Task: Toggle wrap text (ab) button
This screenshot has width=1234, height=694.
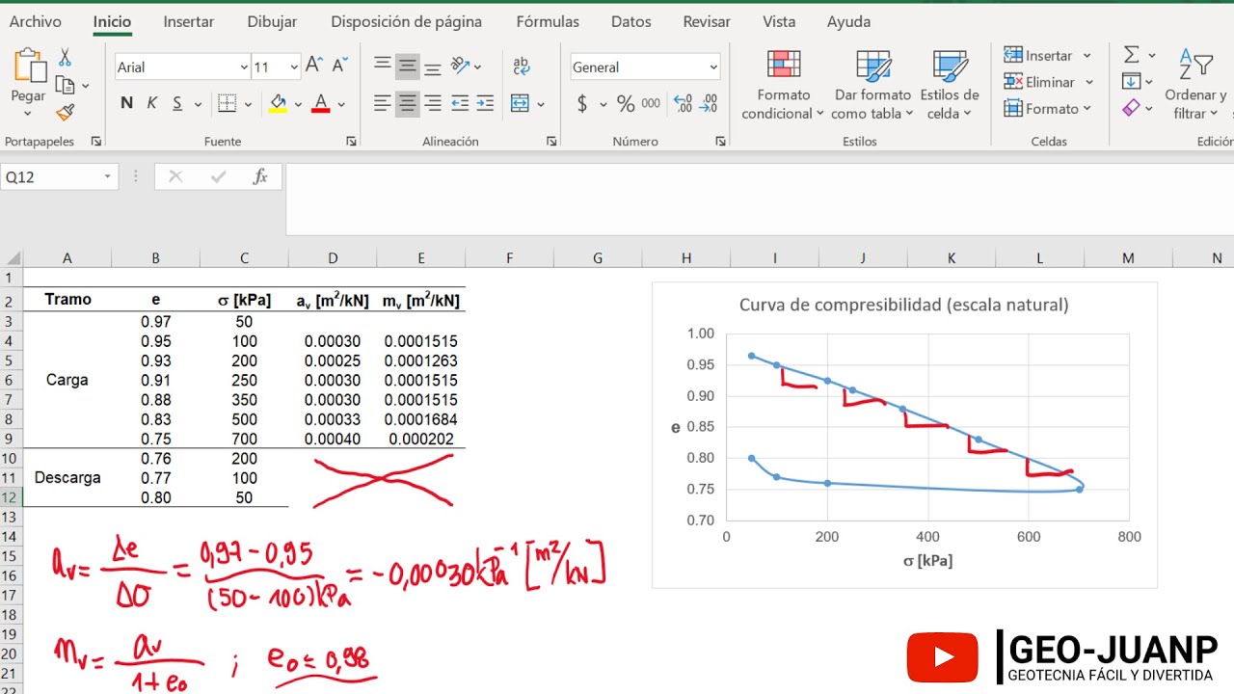Action: tap(522, 66)
